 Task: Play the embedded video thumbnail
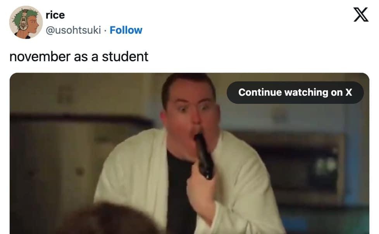pos(189,153)
